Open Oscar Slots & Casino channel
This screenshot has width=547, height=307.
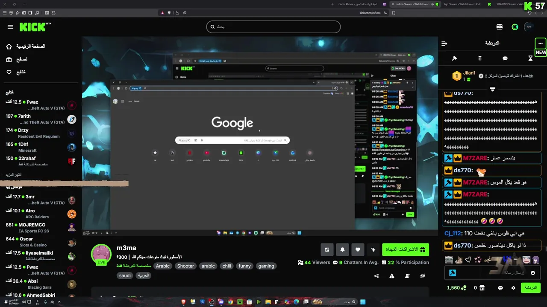point(41,242)
